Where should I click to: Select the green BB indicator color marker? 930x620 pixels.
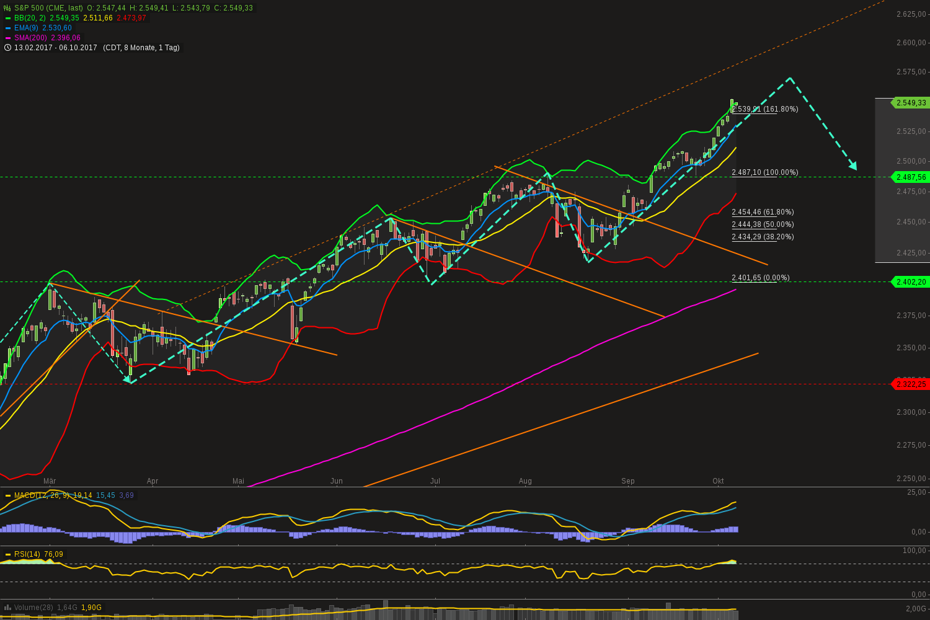tap(8, 18)
